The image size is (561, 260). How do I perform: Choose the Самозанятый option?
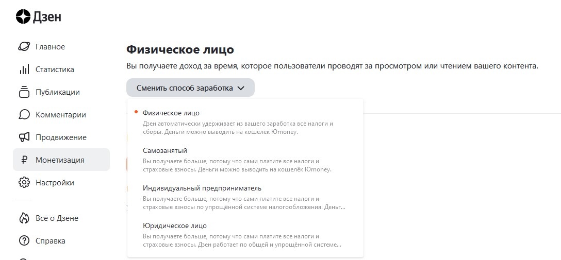point(245,160)
